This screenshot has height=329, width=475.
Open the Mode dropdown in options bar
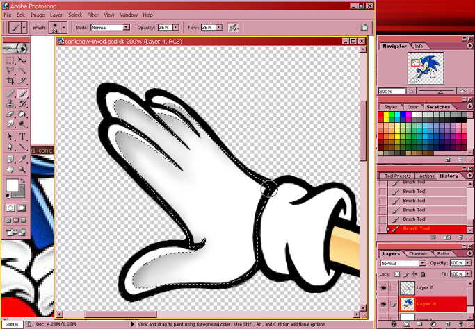coord(127,28)
